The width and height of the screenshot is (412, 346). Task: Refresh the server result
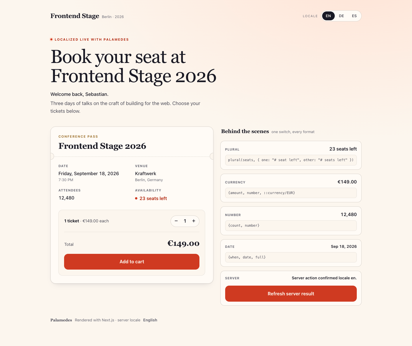tap(291, 294)
